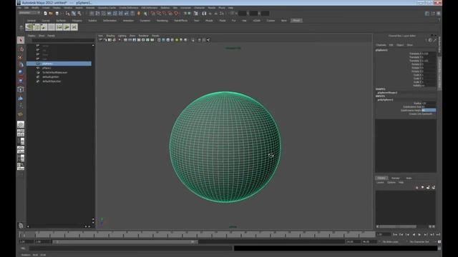
Task: Move selected layer down in list
Action: coord(422,187)
